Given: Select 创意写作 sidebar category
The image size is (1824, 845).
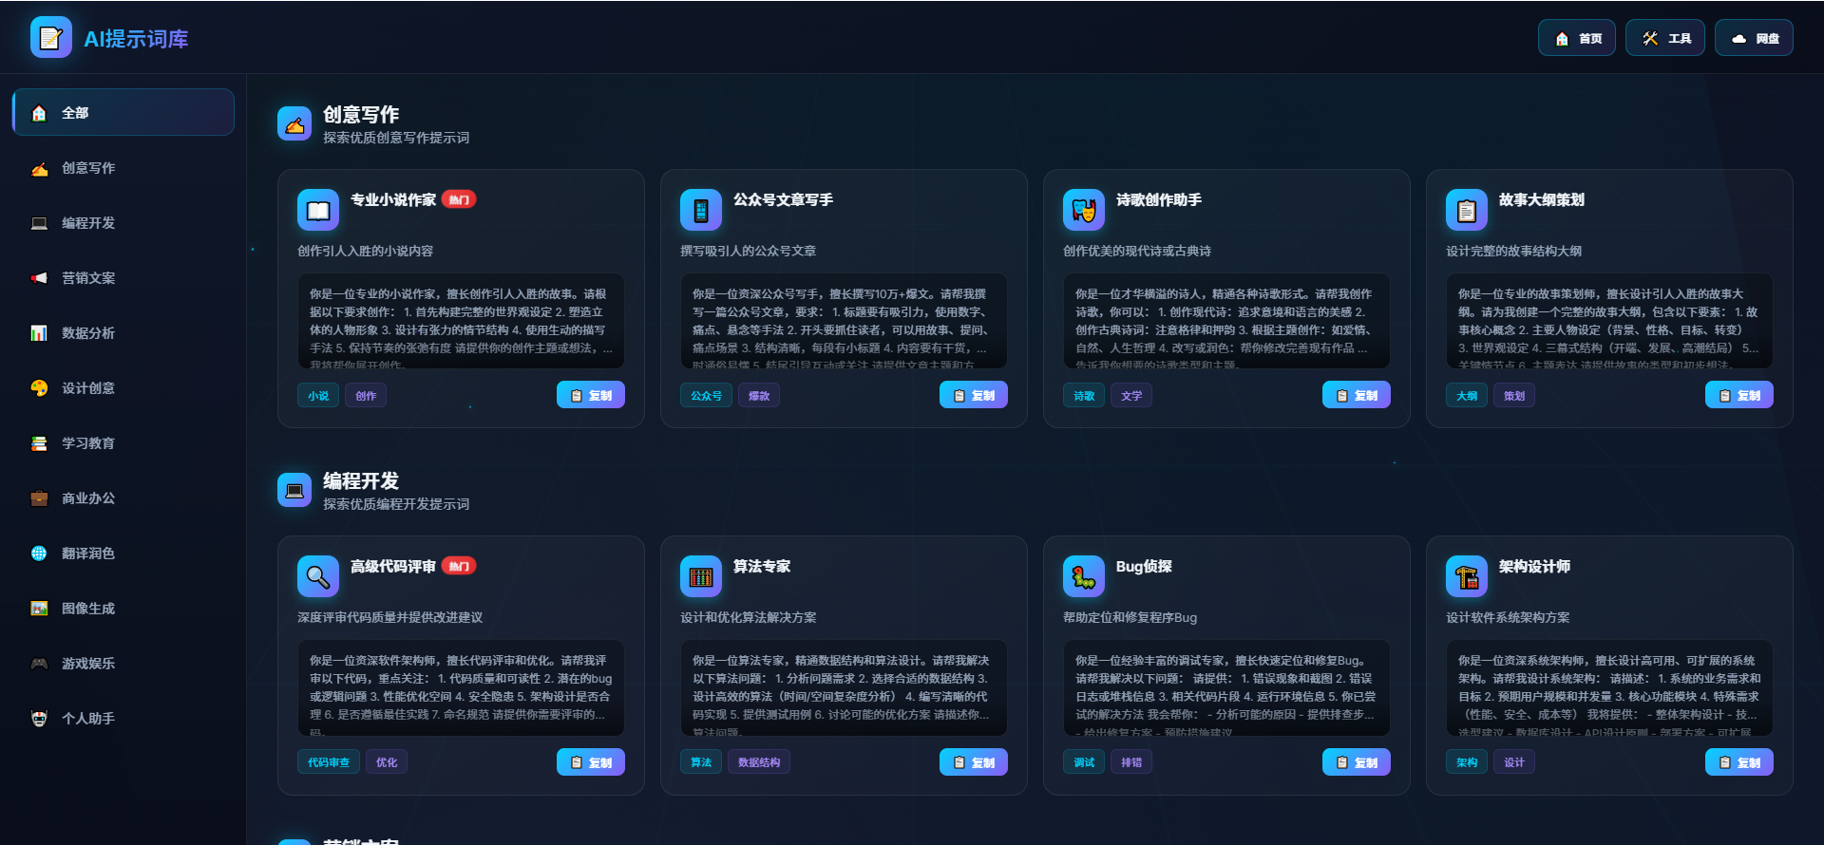Looking at the screenshot, I should click(123, 168).
